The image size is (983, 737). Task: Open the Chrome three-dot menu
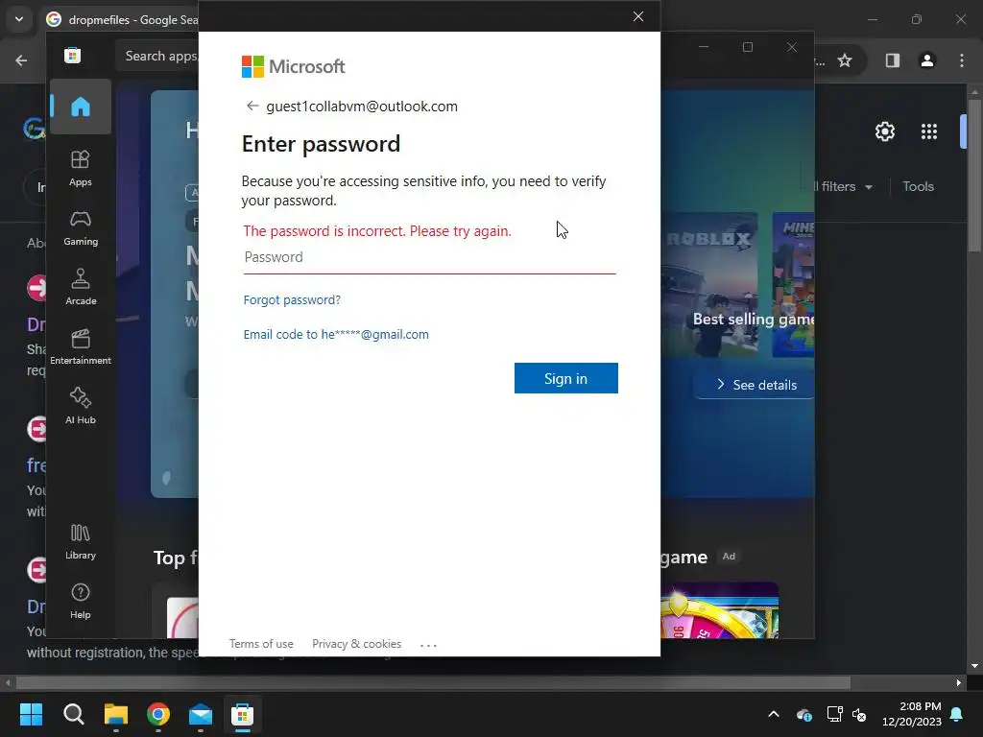pyautogui.click(x=962, y=60)
